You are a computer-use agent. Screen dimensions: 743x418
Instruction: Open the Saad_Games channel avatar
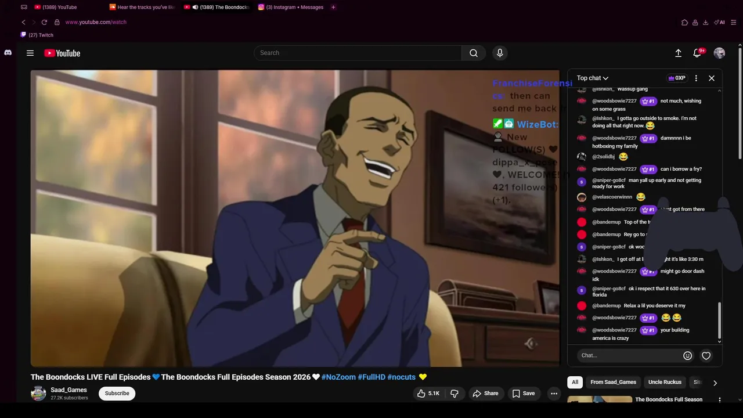coord(38,393)
